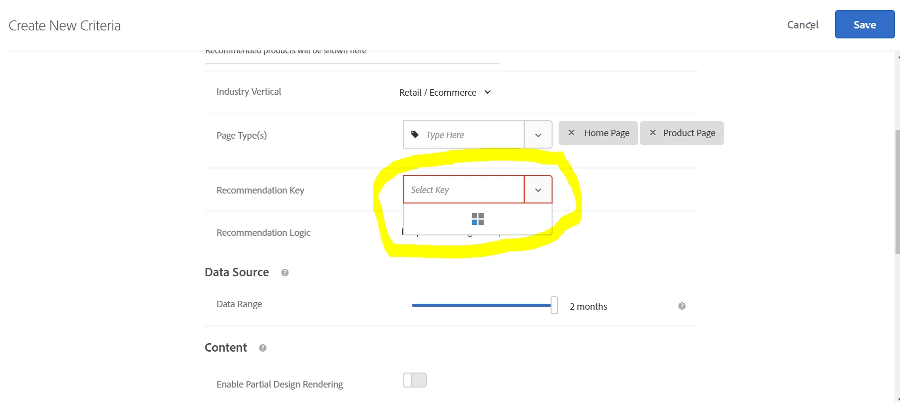Click the Create New Criteria title
This screenshot has height=402, width=900.
64,25
